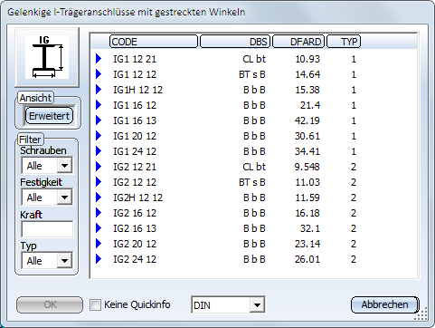This screenshot has height=328, width=435.
Task: Click DFARD value 10.93
Action: [x=307, y=59]
